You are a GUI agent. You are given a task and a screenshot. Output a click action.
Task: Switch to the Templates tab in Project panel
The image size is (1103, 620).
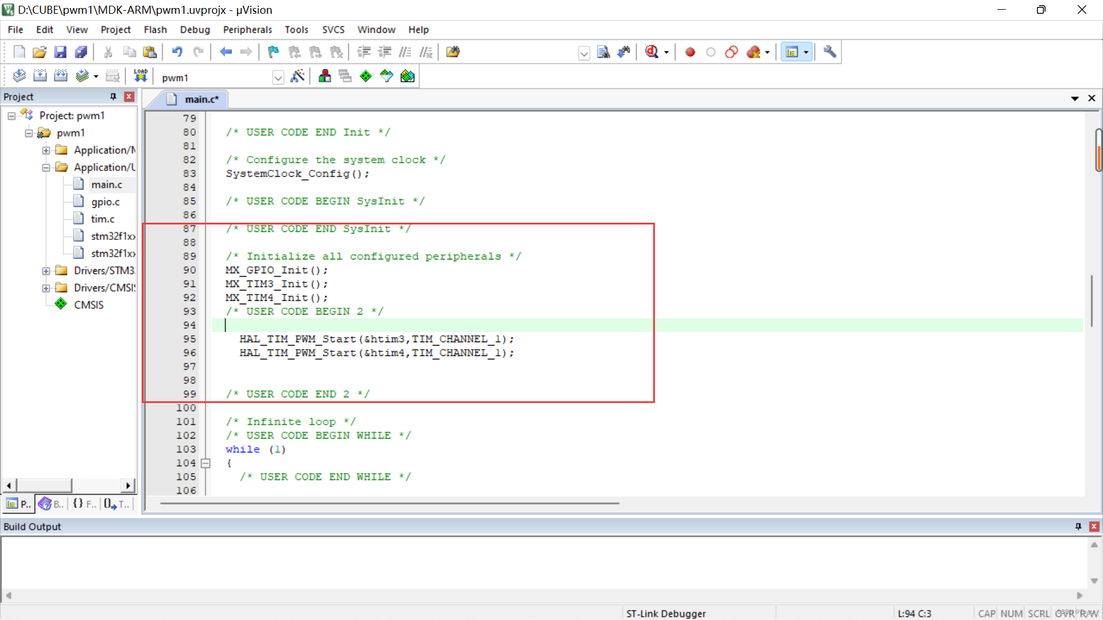point(117,504)
